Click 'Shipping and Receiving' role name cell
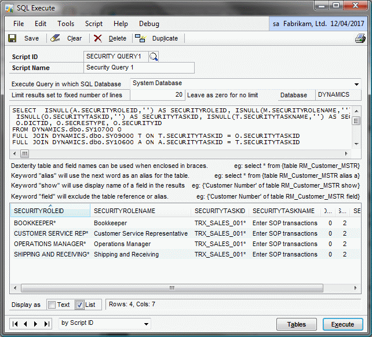 point(126,254)
